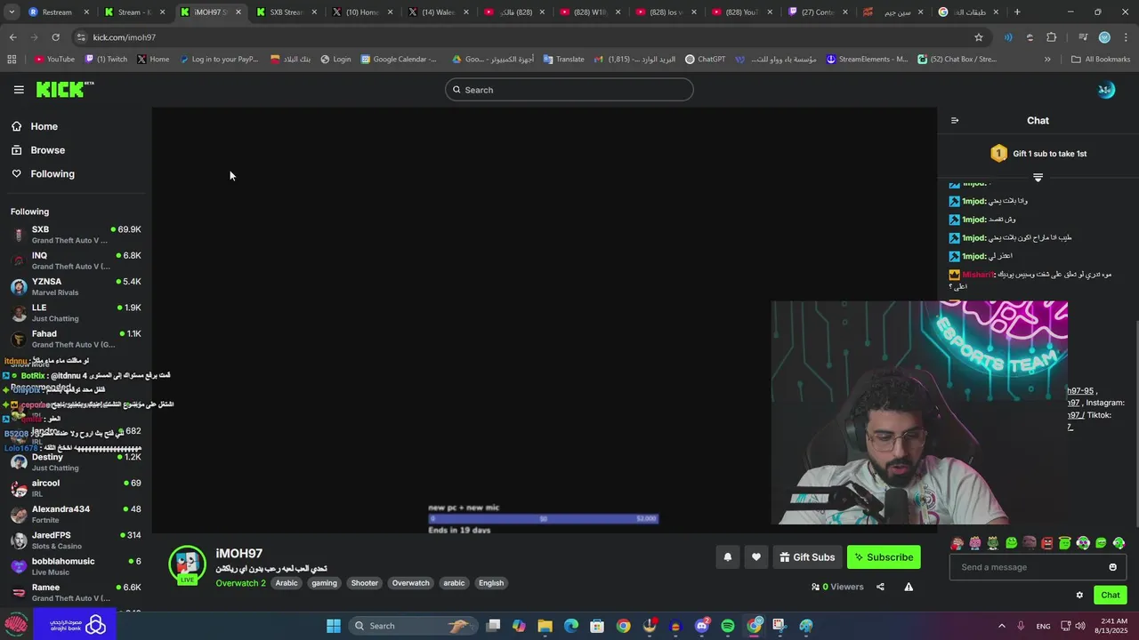Click the English tag
The height and width of the screenshot is (640, 1139).
(491, 583)
